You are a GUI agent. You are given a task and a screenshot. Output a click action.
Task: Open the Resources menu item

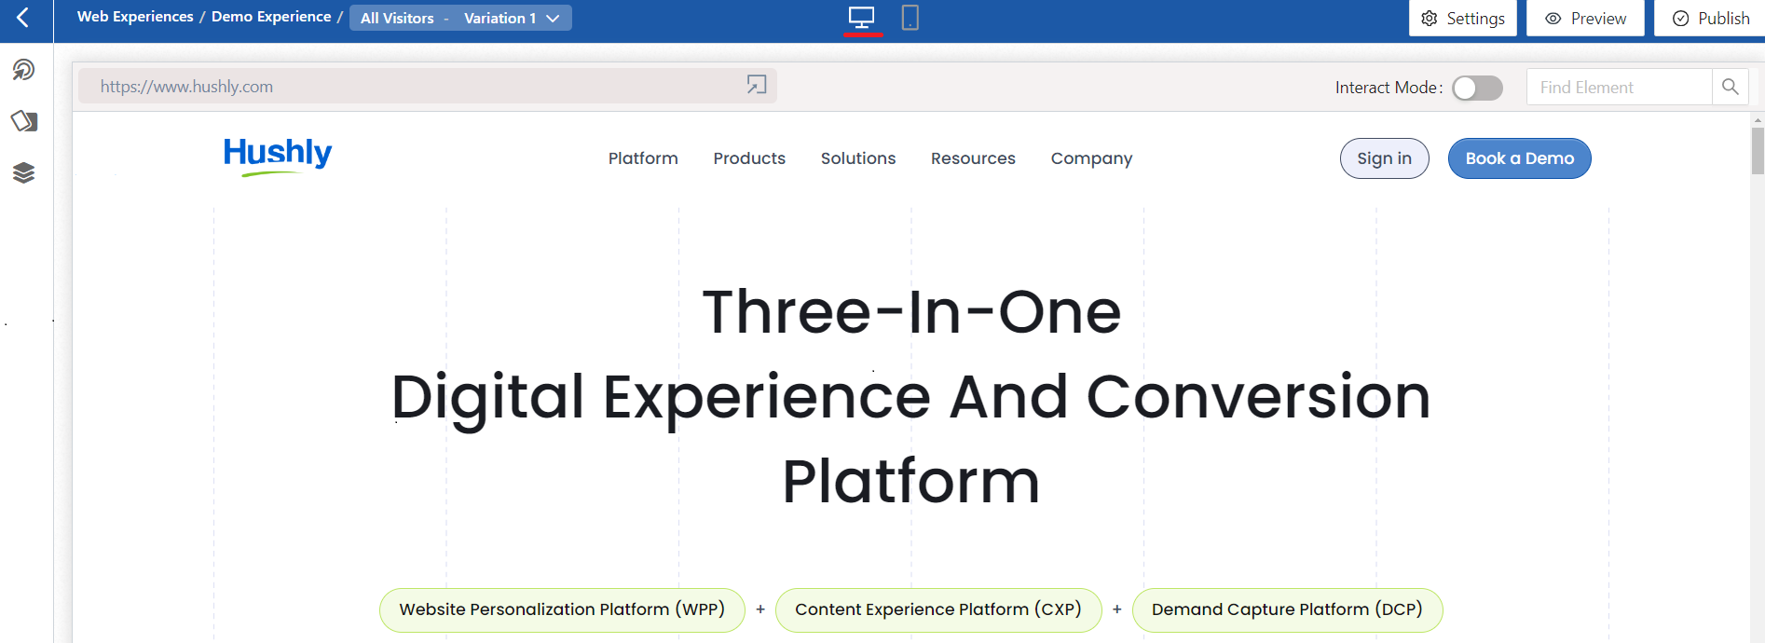973,158
